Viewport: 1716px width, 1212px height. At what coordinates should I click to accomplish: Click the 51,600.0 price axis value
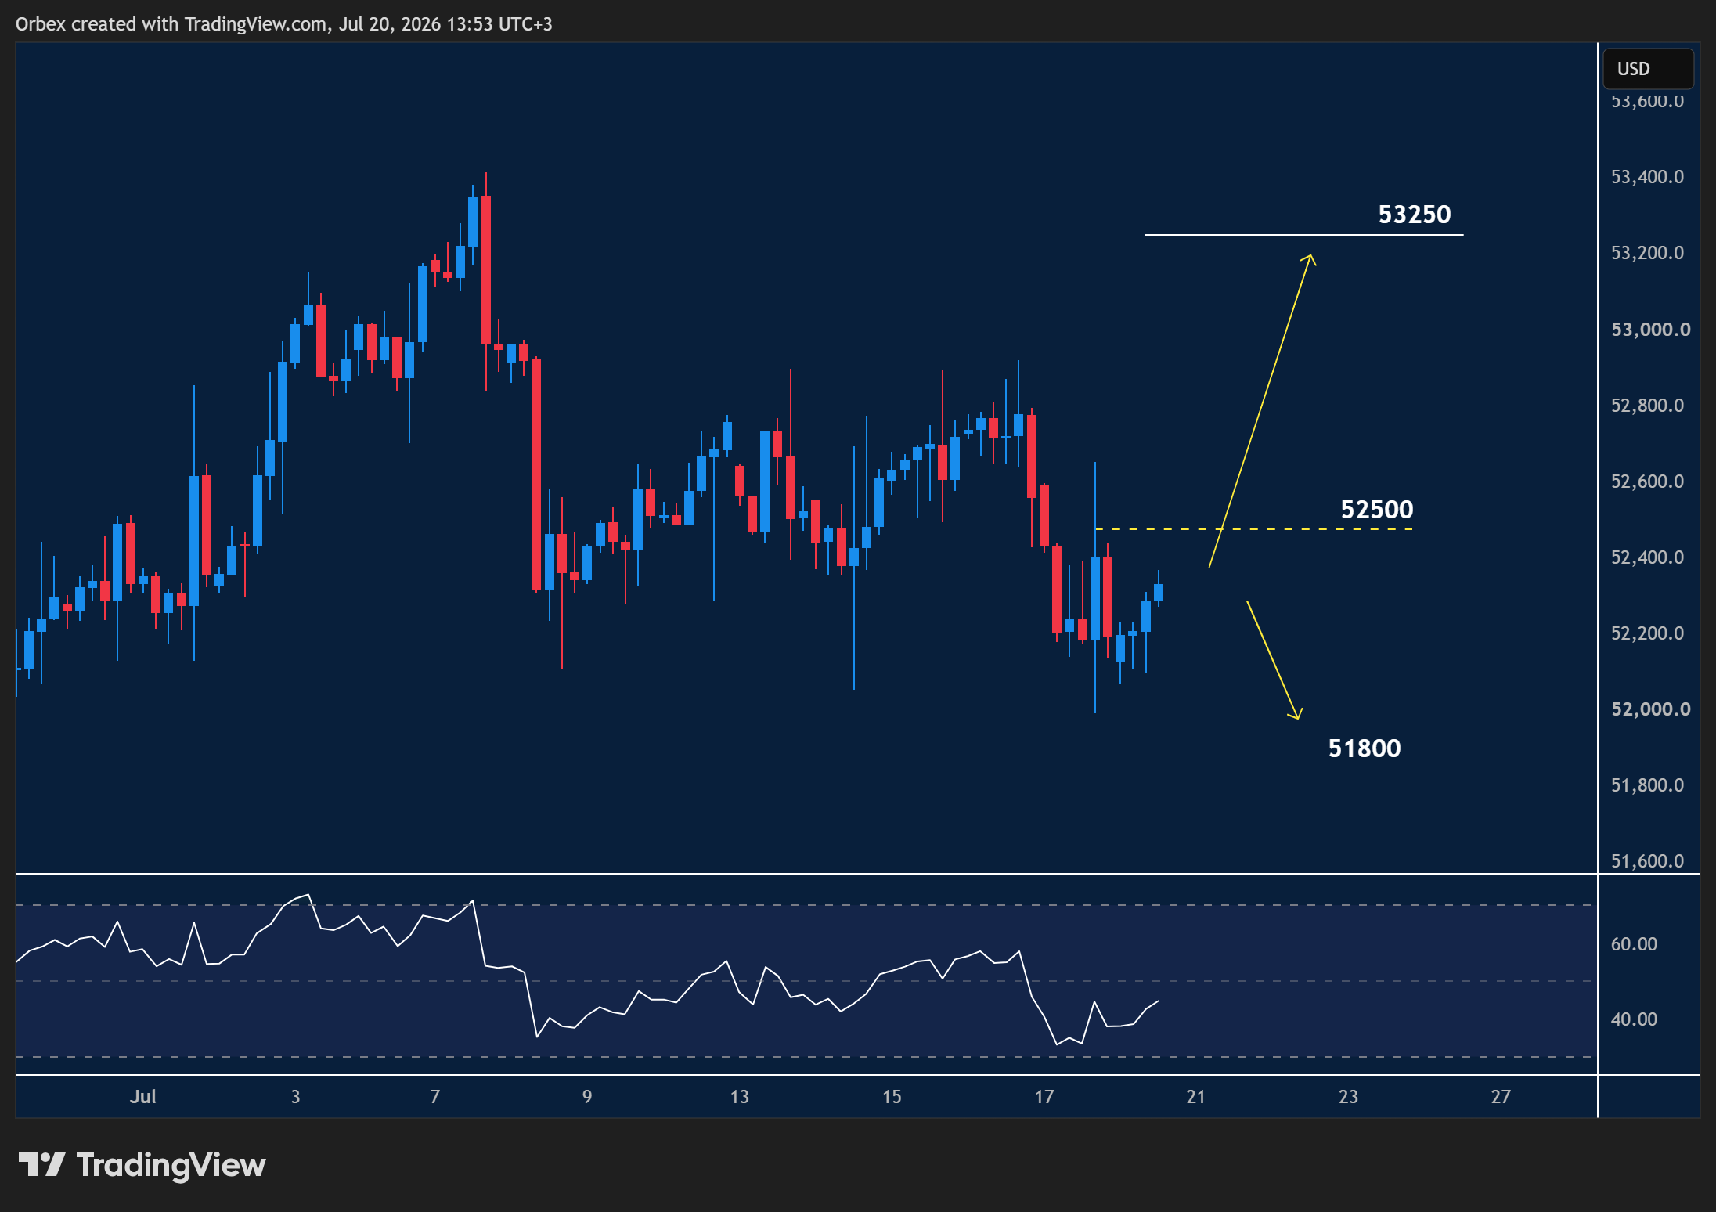pos(1647,861)
